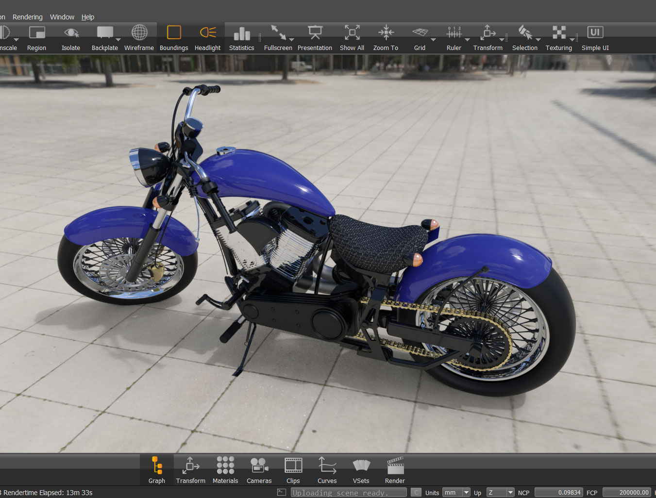Click the NCP value field
The height and width of the screenshot is (498, 656).
558,492
